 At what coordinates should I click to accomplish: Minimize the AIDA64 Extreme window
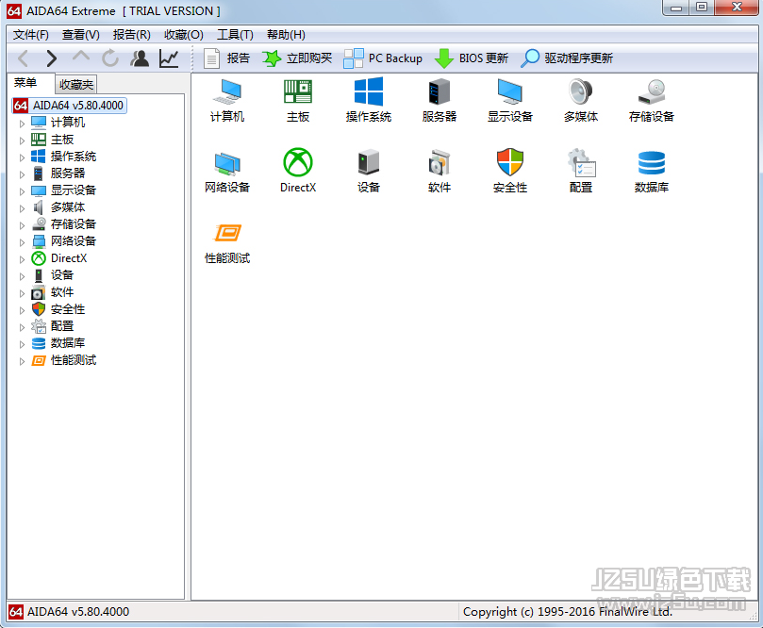pos(676,8)
